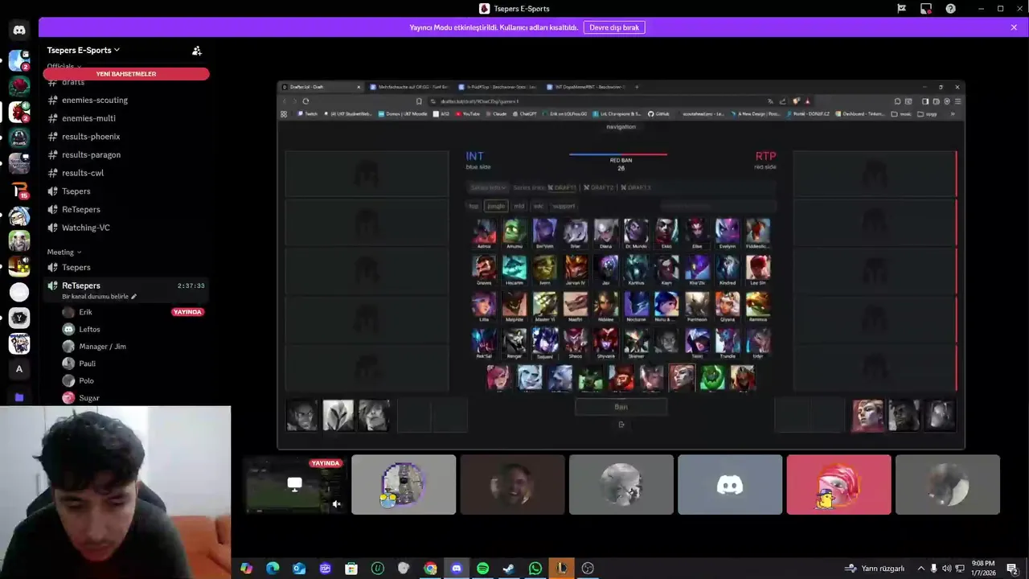The image size is (1029, 579).
Task: Open the DRAFT1 series link
Action: (563, 187)
